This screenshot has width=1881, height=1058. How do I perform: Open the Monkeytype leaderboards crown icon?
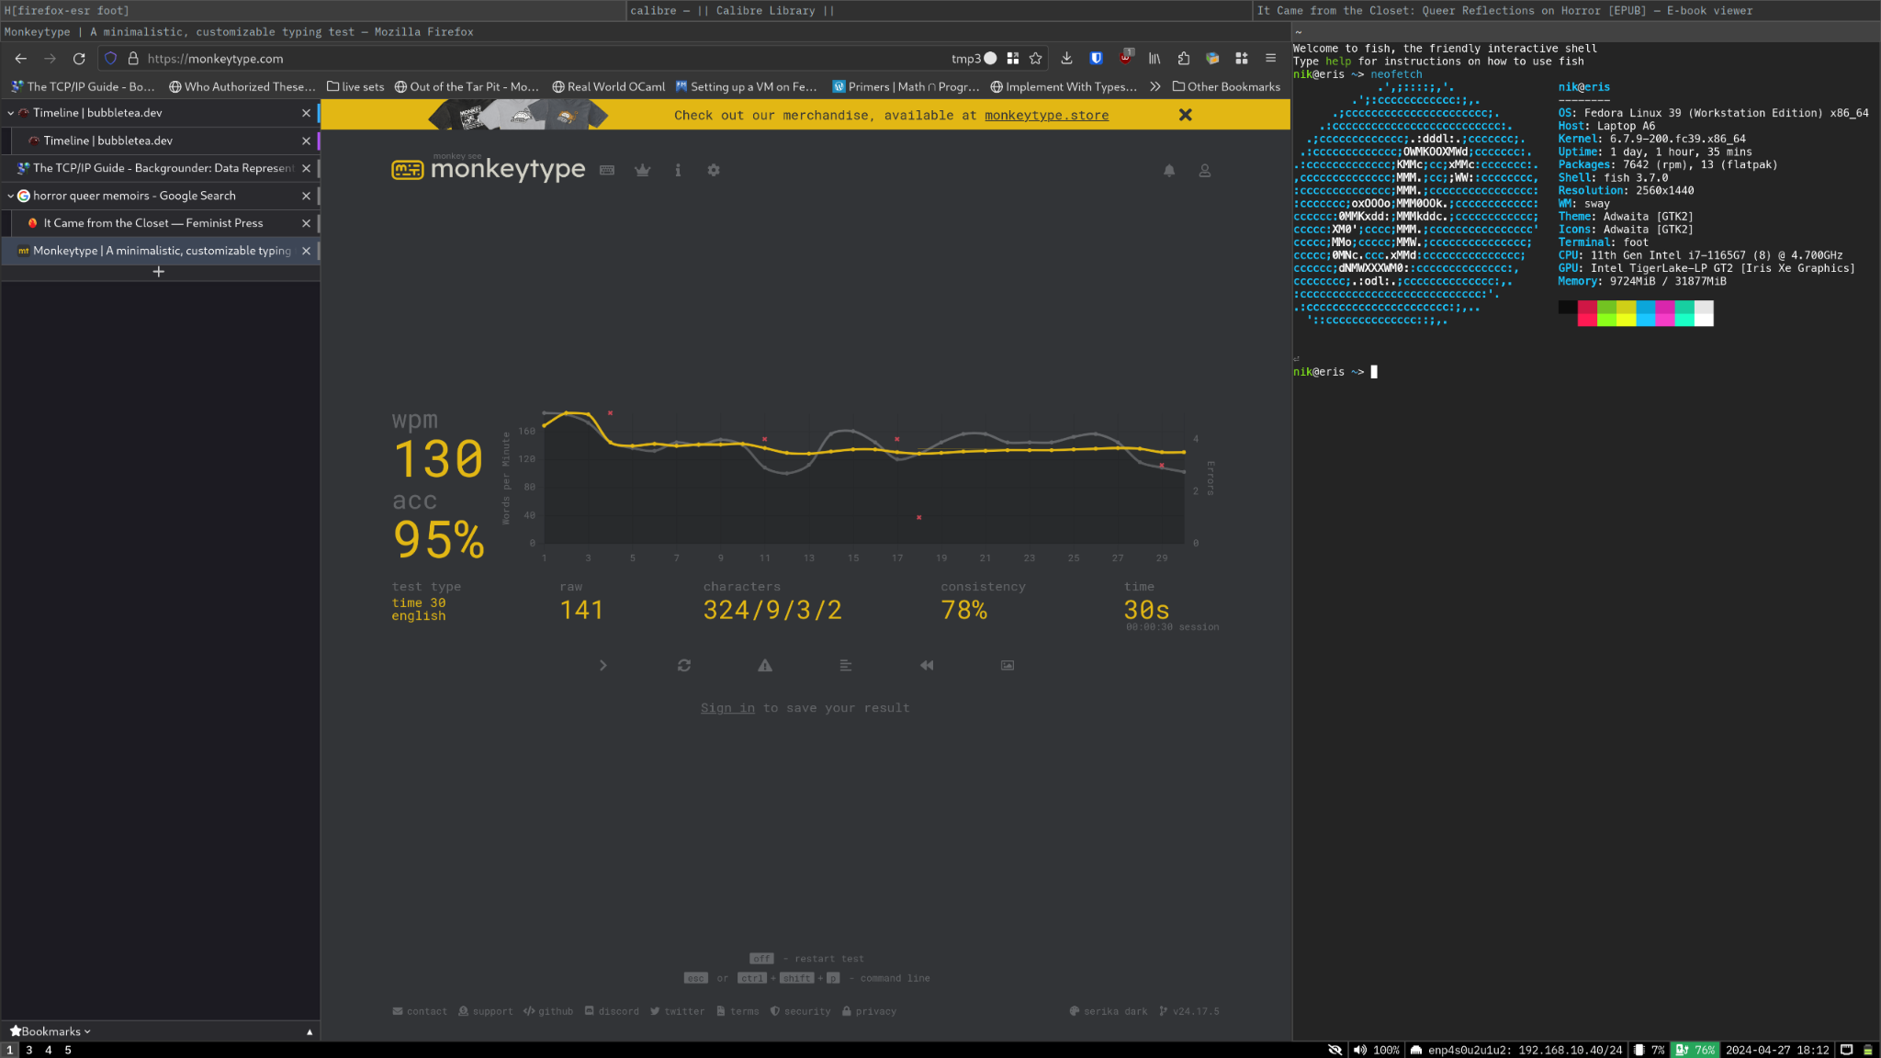(x=642, y=171)
